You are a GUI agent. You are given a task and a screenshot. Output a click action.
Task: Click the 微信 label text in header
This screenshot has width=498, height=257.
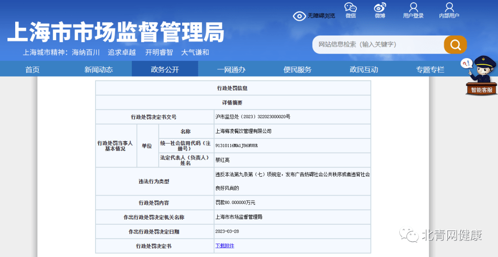(350, 16)
